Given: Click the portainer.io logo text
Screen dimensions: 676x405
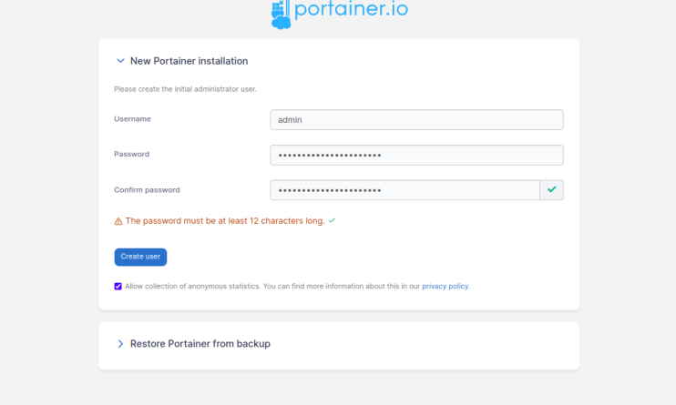Looking at the screenshot, I should click(351, 10).
